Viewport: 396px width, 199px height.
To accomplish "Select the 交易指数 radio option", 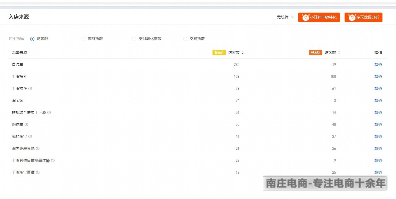I will (x=185, y=39).
